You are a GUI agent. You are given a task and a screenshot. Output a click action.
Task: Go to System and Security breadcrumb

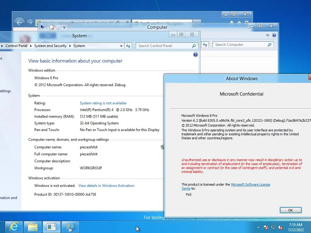(x=50, y=46)
